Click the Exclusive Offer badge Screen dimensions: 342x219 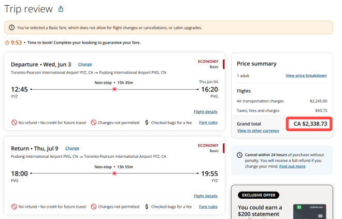pyautogui.click(x=259, y=195)
